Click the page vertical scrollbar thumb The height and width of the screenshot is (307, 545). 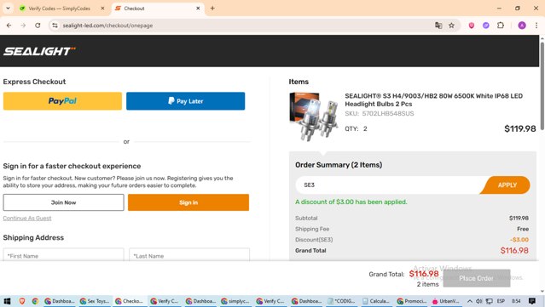point(542,86)
